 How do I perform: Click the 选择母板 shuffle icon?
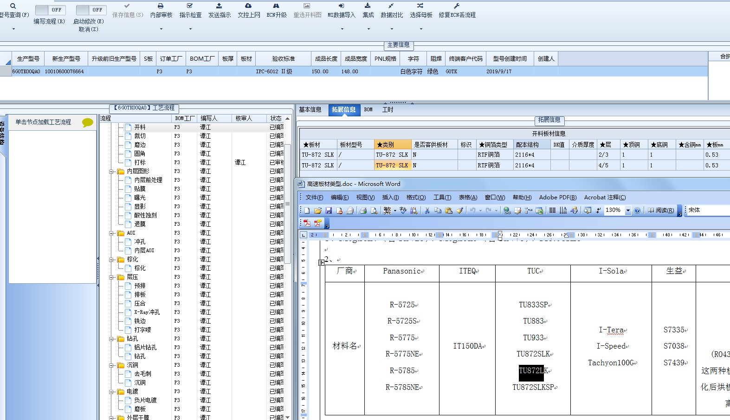point(420,6)
